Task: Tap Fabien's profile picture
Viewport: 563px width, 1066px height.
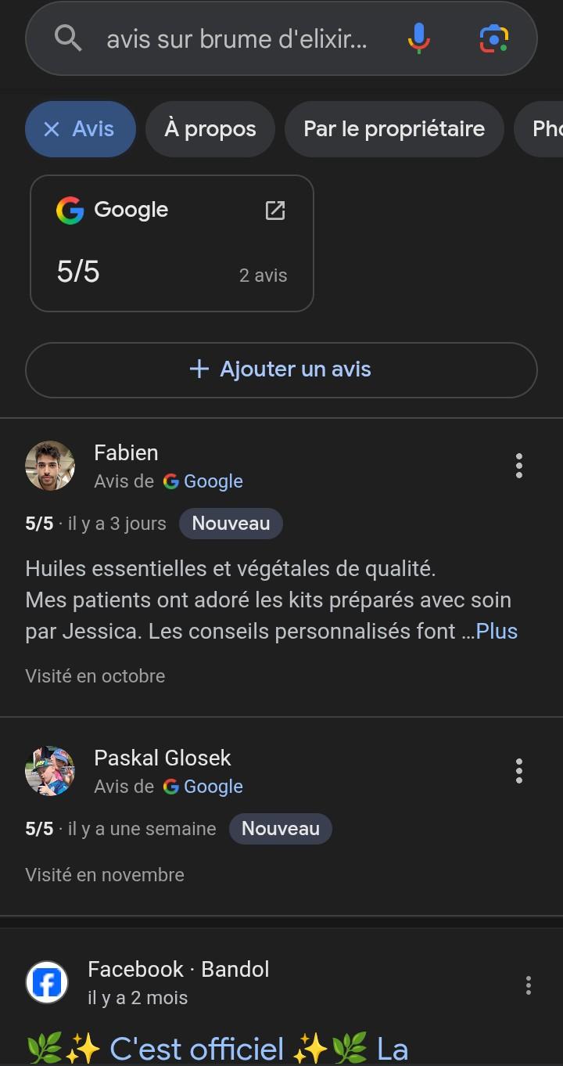Action: pos(50,466)
